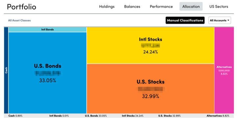Click the Cash 0.89% legend label
The width and height of the screenshot is (237, 120).
point(15,116)
